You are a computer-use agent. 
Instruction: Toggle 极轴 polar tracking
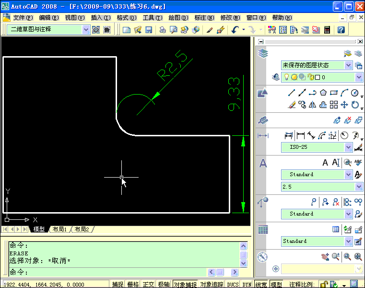tap(164, 285)
